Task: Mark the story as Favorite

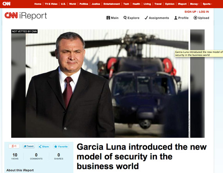Action: coord(61,147)
